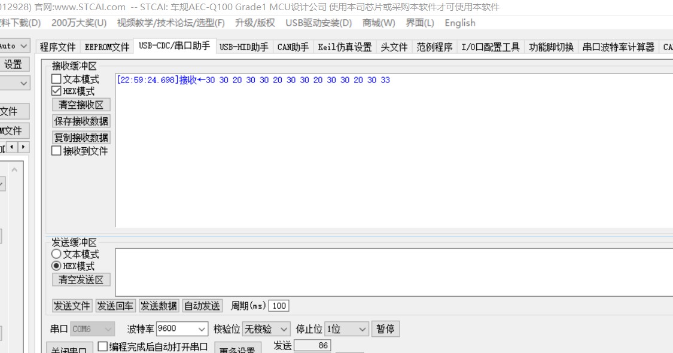Open the 200万大奖(U) menu

tap(79, 23)
